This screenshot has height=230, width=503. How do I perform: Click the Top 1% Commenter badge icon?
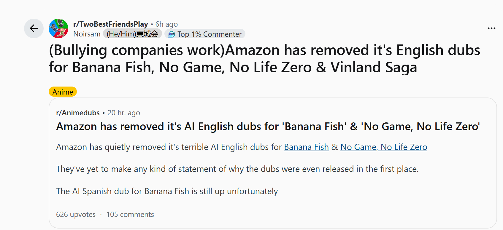(x=172, y=34)
